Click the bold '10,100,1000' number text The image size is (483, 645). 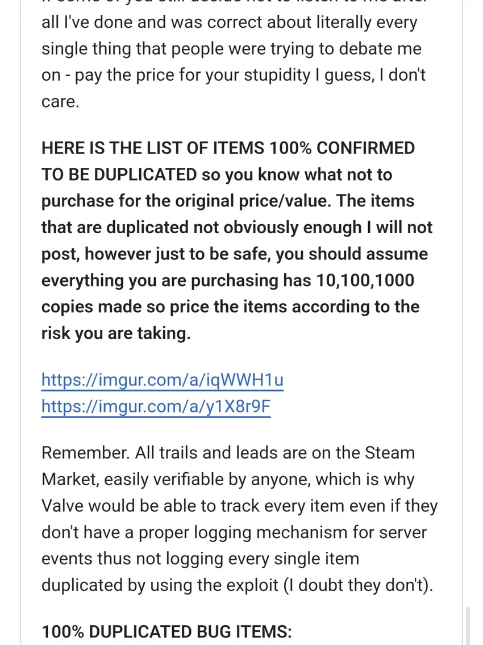click(350, 280)
